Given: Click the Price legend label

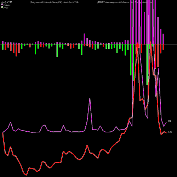Looking at the screenshot, I should coord(6,8).
